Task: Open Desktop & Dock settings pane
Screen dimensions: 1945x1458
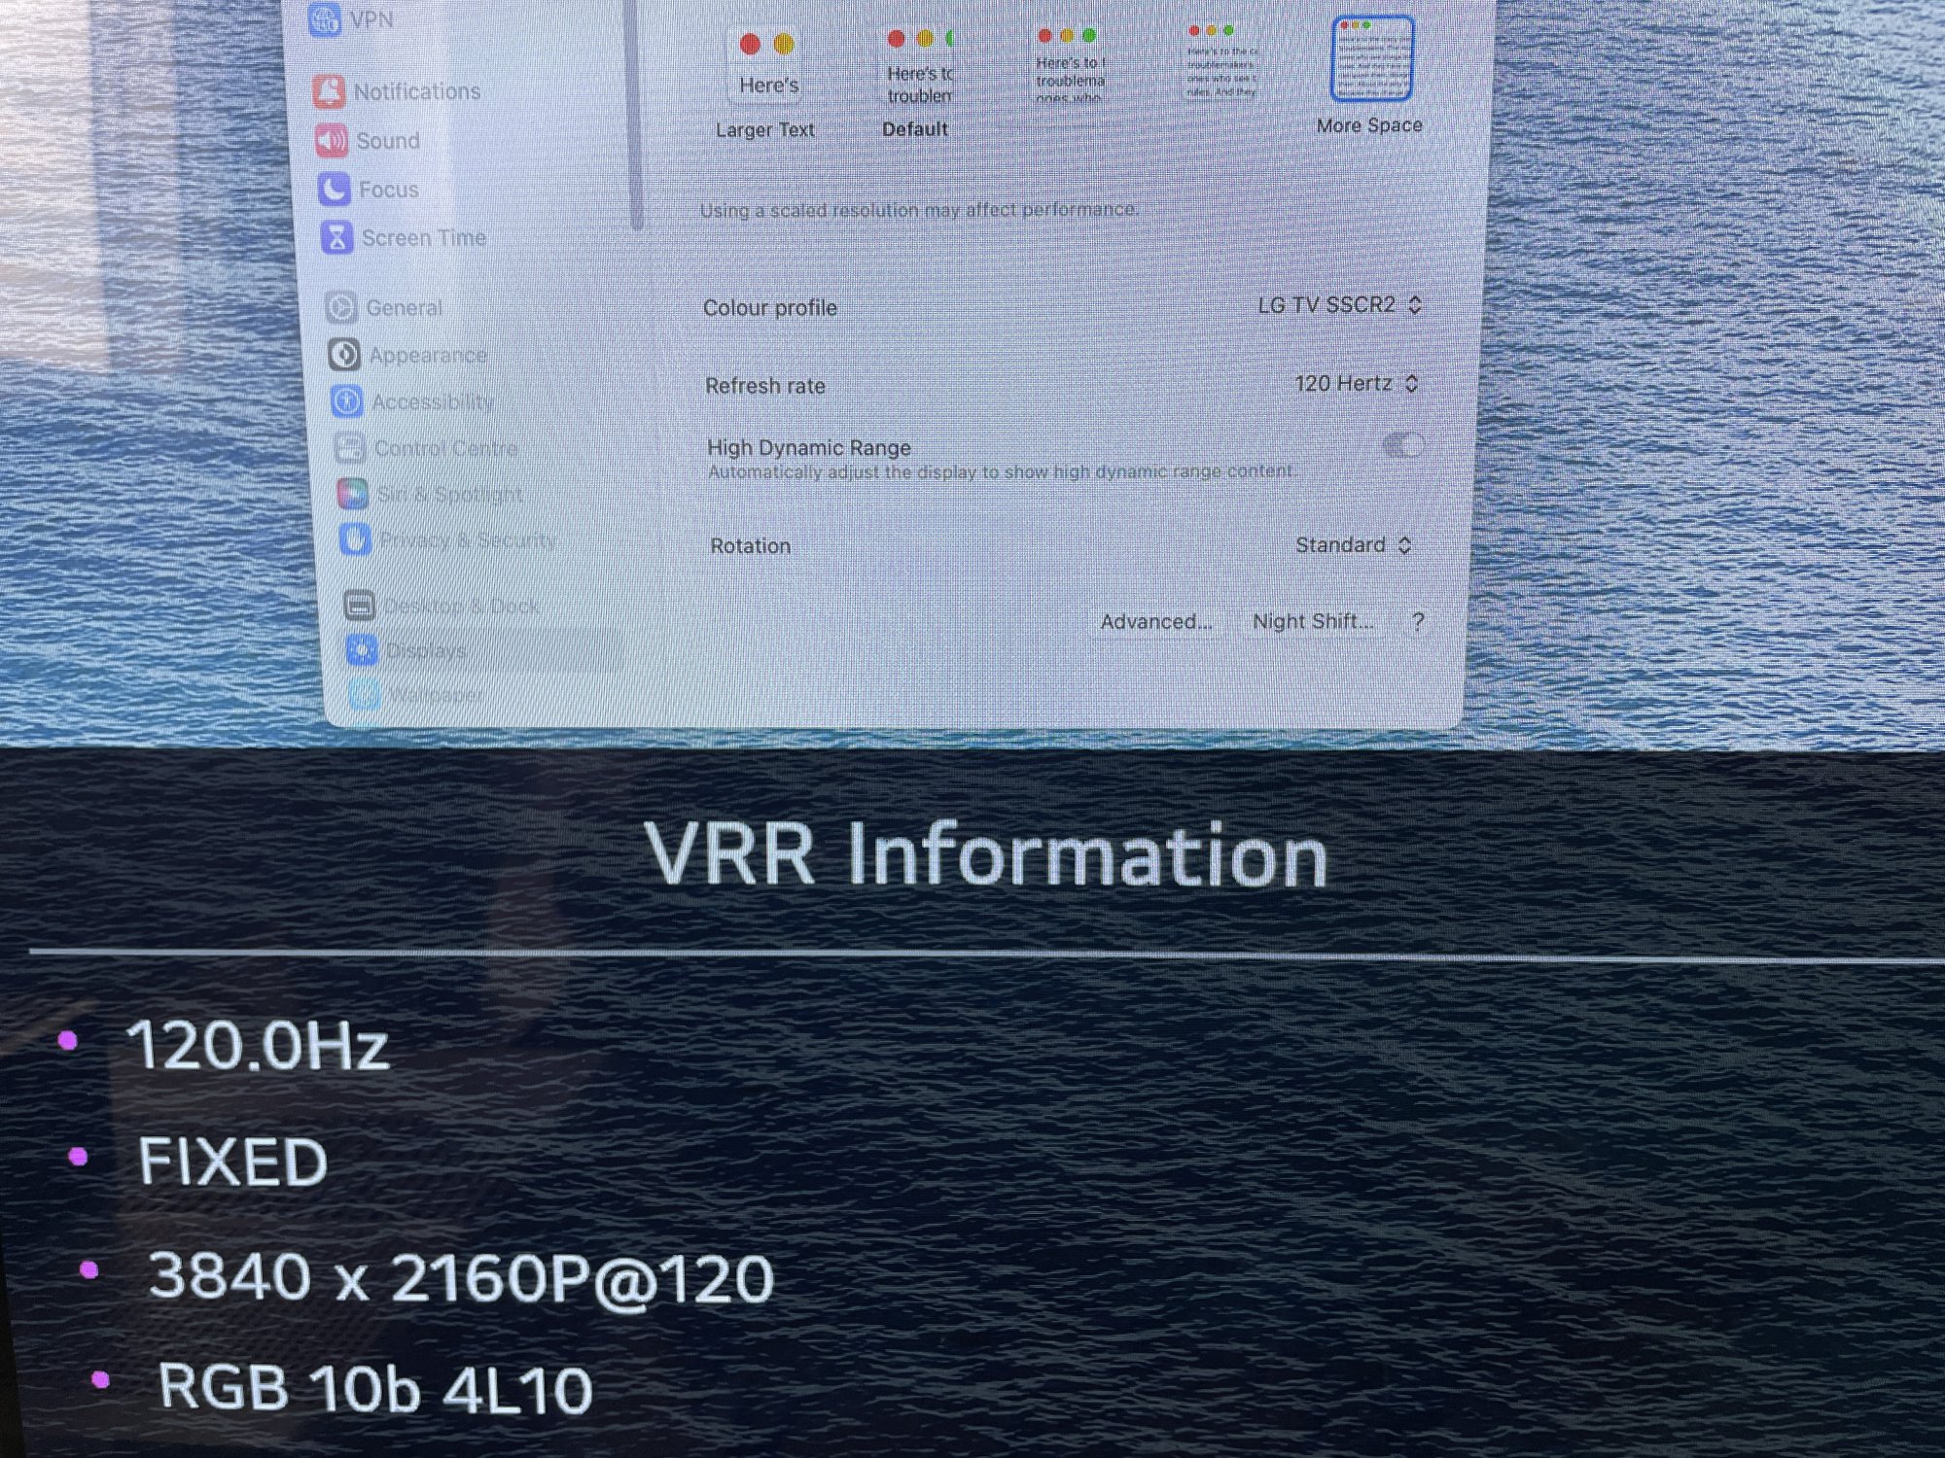Action: coord(459,606)
